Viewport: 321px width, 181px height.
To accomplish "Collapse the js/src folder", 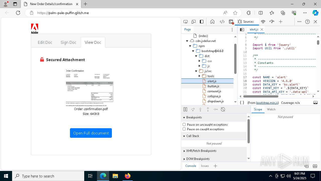I will pos(196,71).
